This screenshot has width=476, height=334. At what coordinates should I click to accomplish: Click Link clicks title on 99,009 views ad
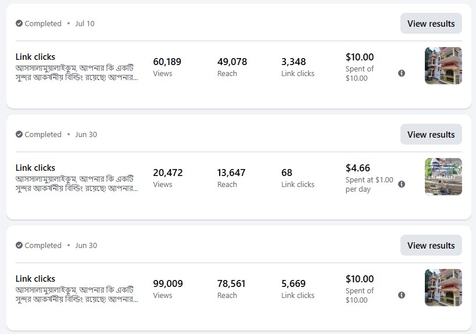(x=35, y=279)
